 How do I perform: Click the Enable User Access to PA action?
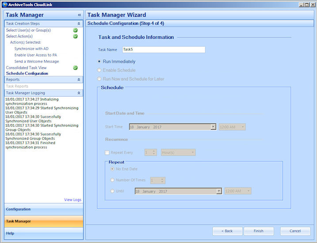click(x=35, y=55)
